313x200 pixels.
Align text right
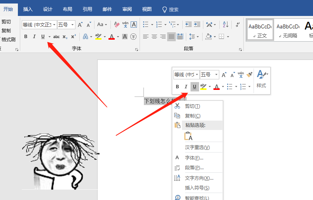tap(163, 37)
